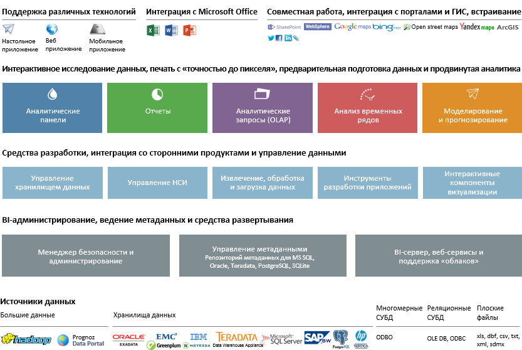Click the Microsoft SQL Server logo

282,339
